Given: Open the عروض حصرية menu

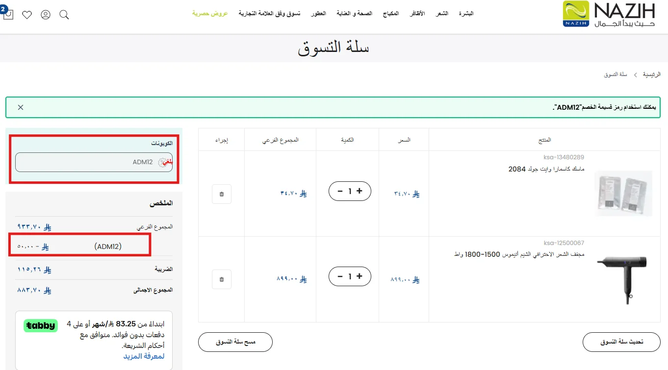Looking at the screenshot, I should [210, 13].
